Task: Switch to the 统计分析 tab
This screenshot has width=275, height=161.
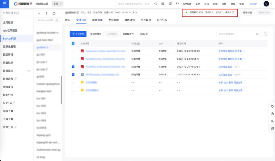Action: (x=162, y=20)
